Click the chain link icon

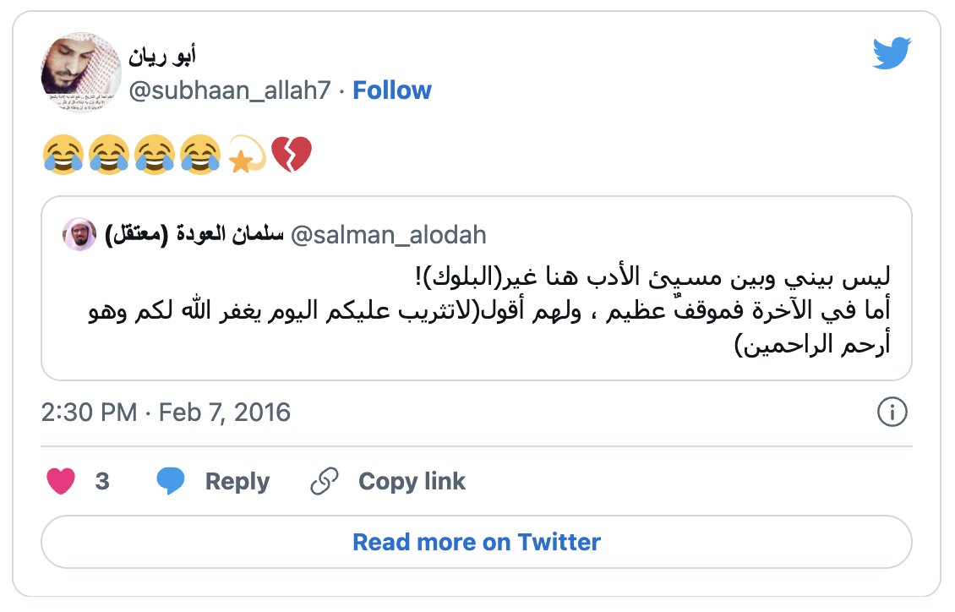pos(324,481)
